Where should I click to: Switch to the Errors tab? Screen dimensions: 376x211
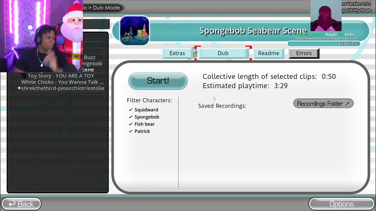[x=304, y=53]
